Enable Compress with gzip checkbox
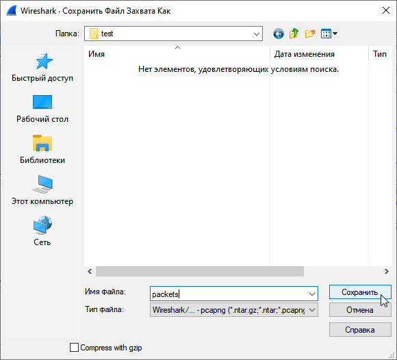Image resolution: width=397 pixels, height=360 pixels. [74, 348]
